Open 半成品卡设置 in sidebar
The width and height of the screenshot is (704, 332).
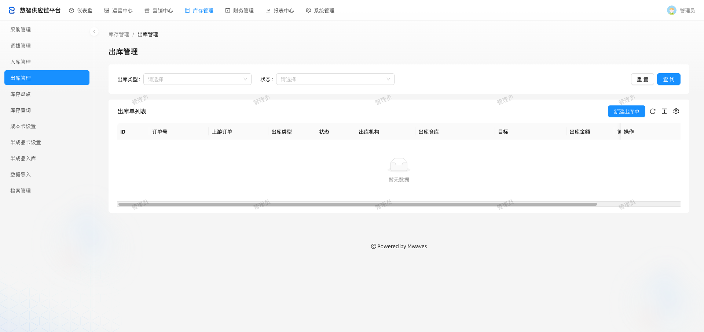click(47, 142)
